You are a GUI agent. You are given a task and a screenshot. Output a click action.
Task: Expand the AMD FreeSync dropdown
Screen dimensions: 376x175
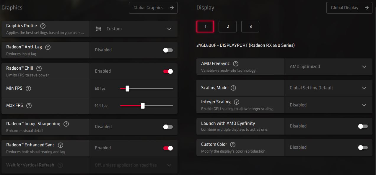329,67
